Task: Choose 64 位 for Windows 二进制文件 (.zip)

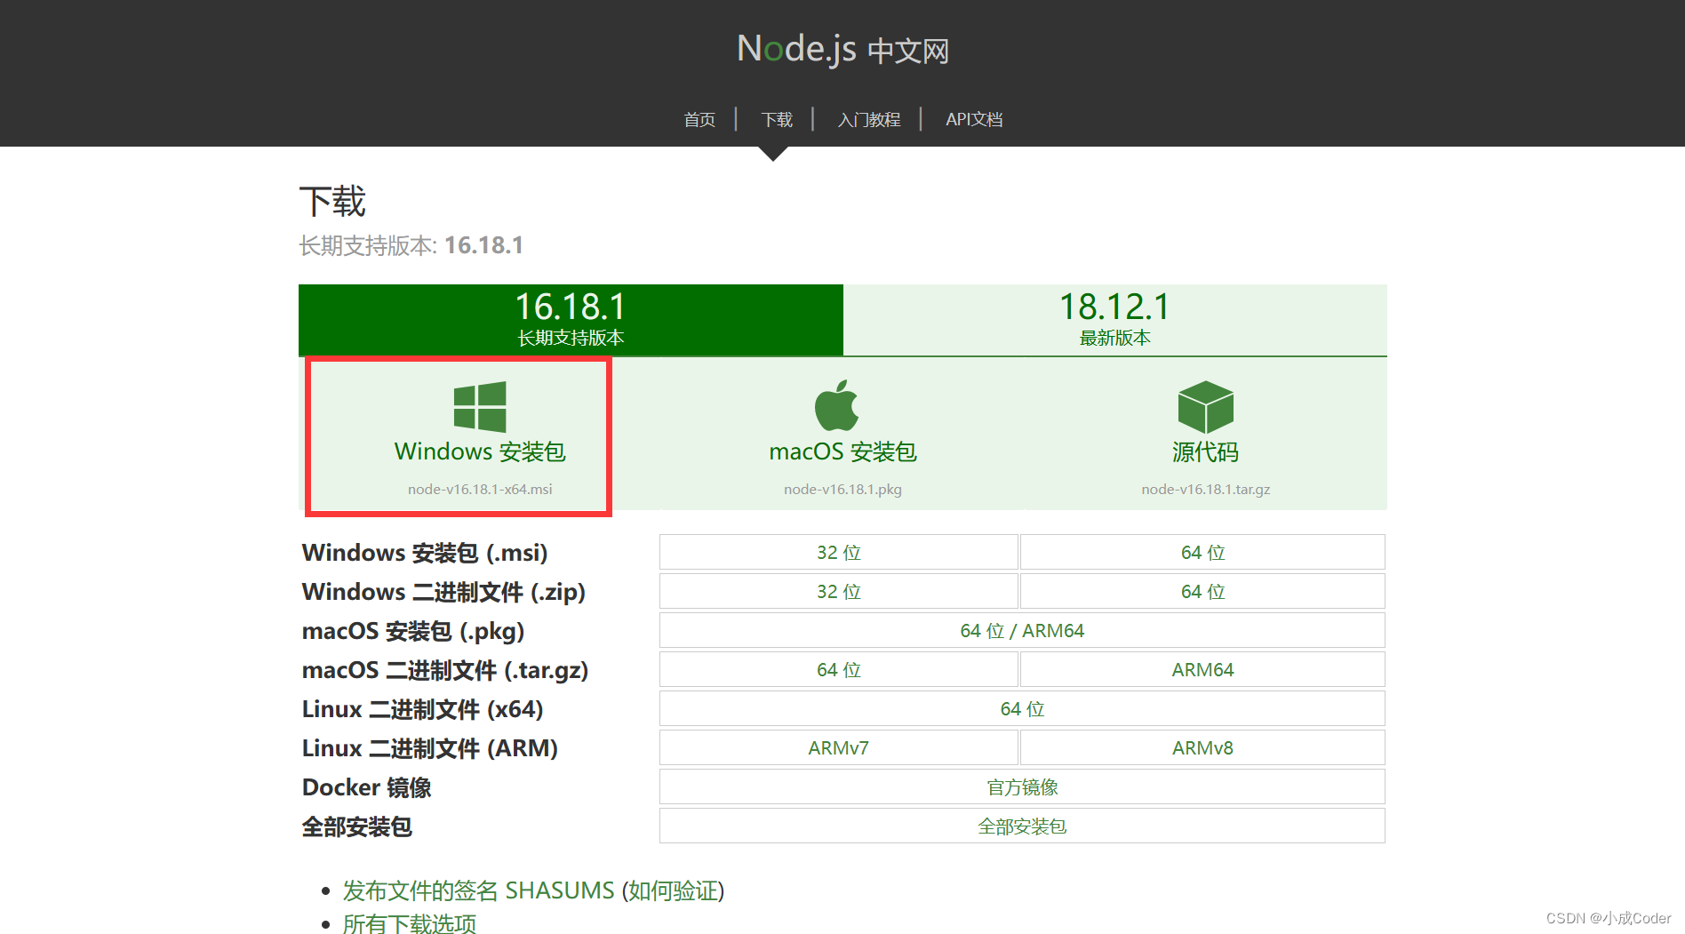Action: point(1202,591)
